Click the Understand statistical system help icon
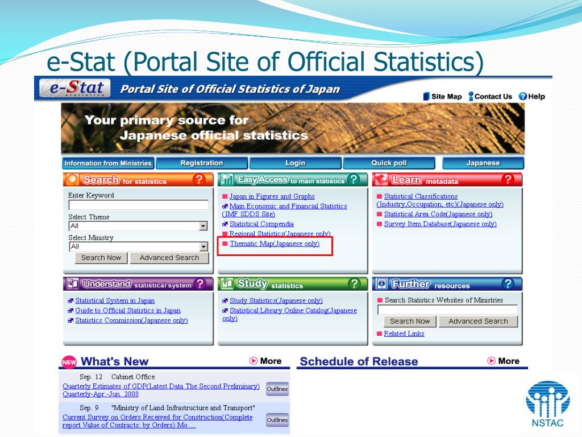582x437 pixels. (199, 284)
